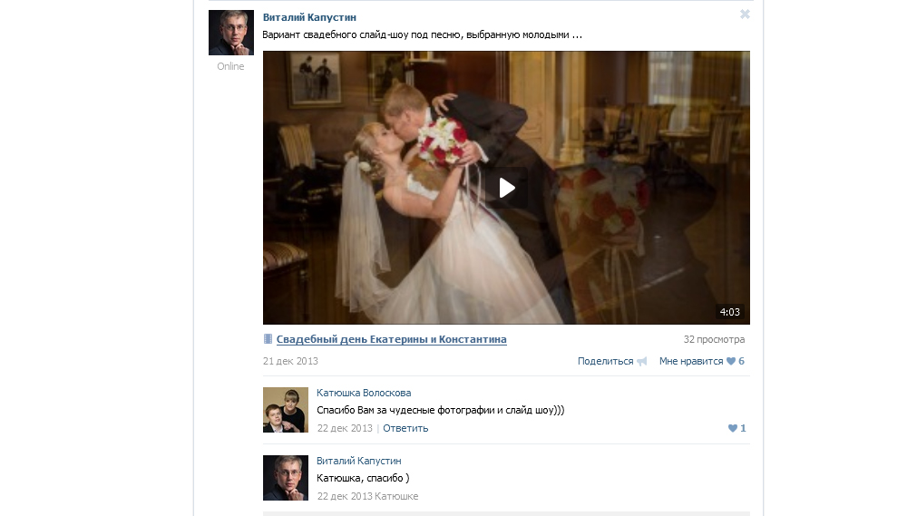Play the wedding slideshow video
917x516 pixels.
[506, 188]
